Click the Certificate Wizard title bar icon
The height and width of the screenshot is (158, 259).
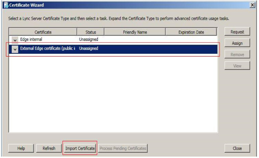(6, 5)
